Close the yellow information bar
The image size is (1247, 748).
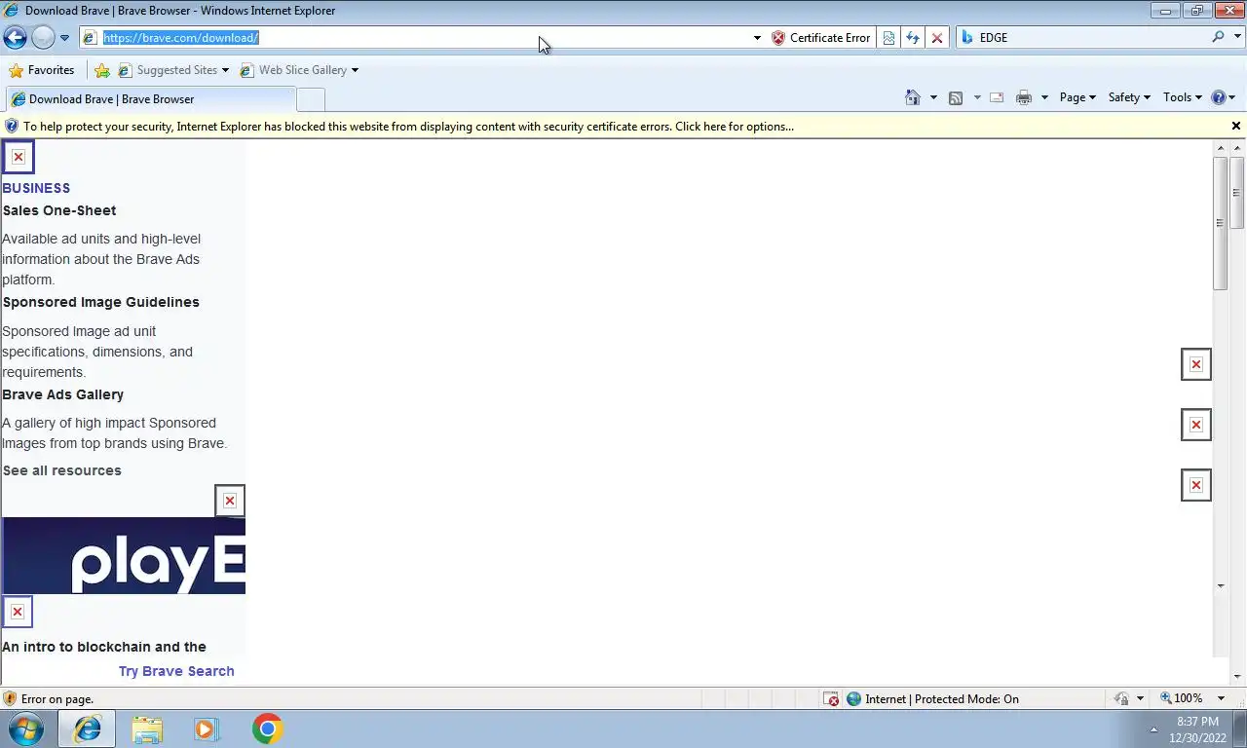[1236, 126]
